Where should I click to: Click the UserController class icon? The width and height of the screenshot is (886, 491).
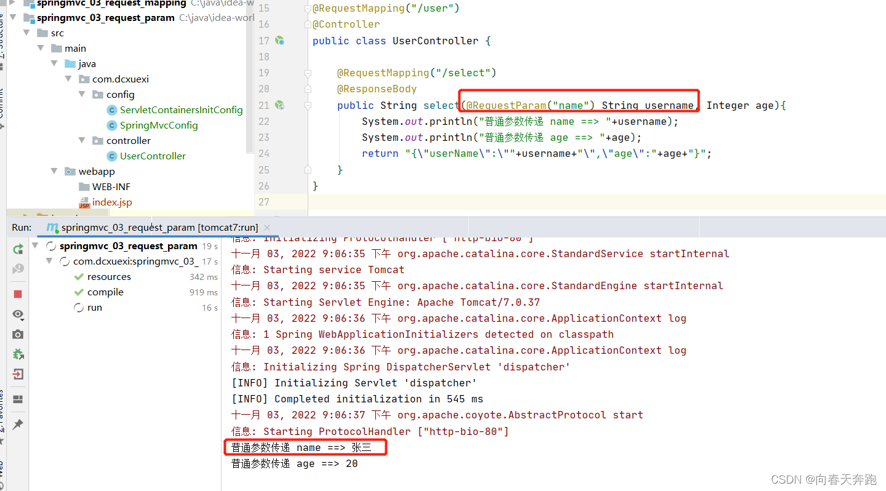[x=111, y=156]
